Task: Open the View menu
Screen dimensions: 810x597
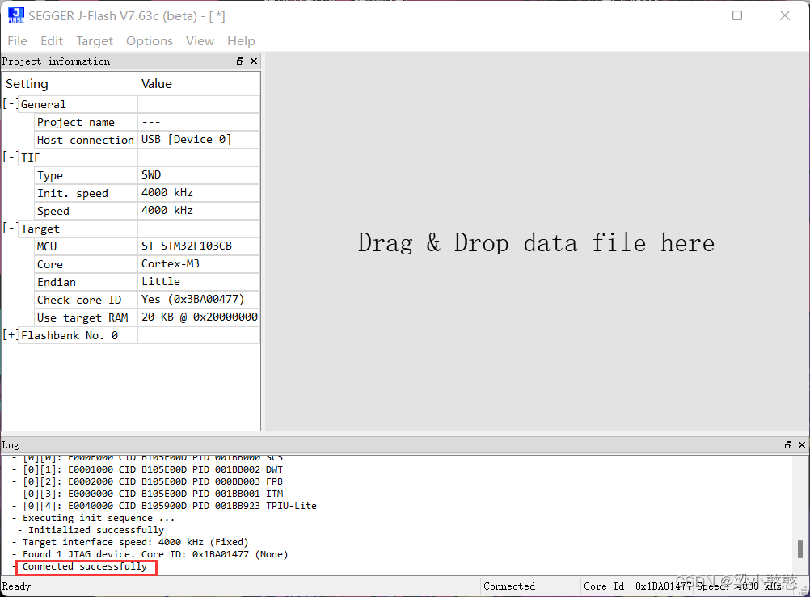Action: (200, 41)
